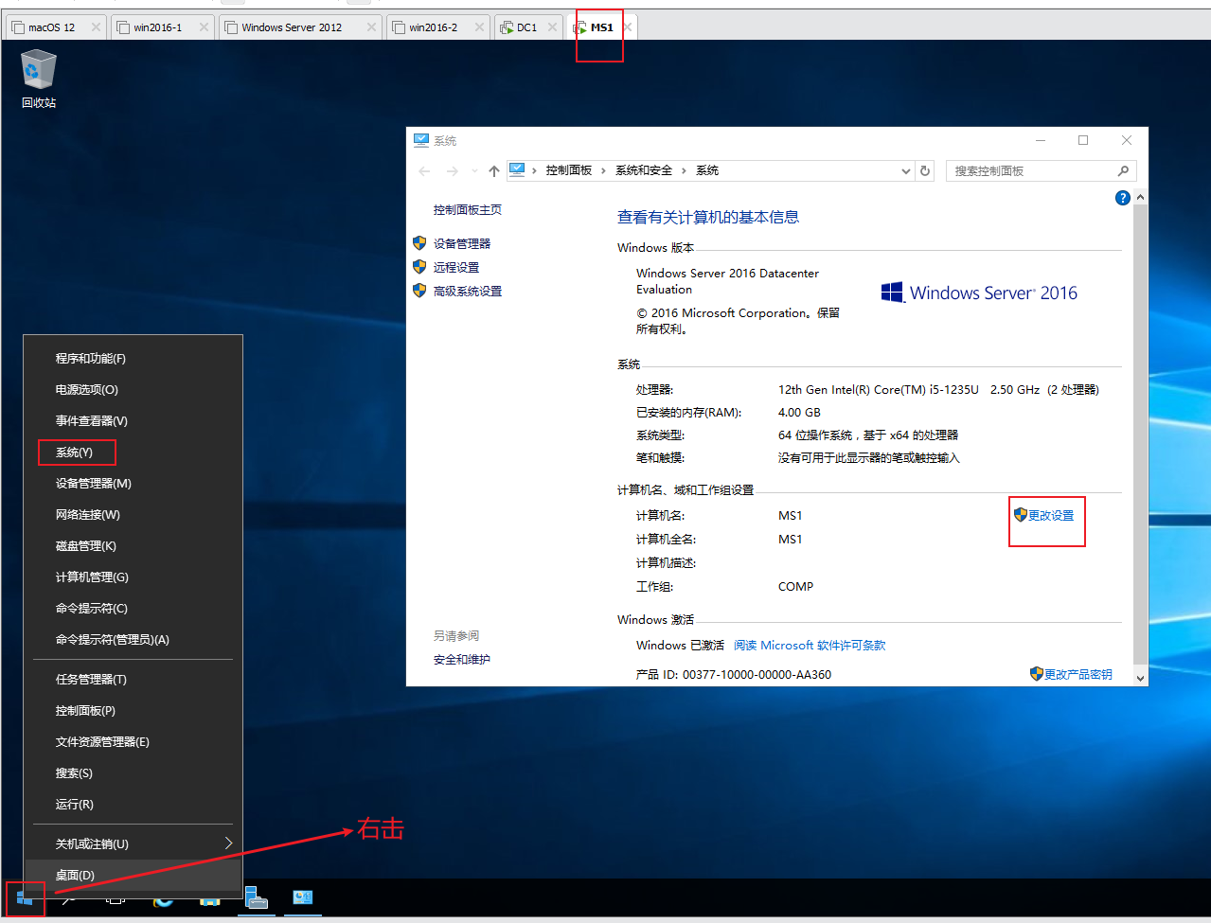This screenshot has width=1211, height=923.
Task: Open the 远程设置 sidebar link
Action: click(456, 267)
